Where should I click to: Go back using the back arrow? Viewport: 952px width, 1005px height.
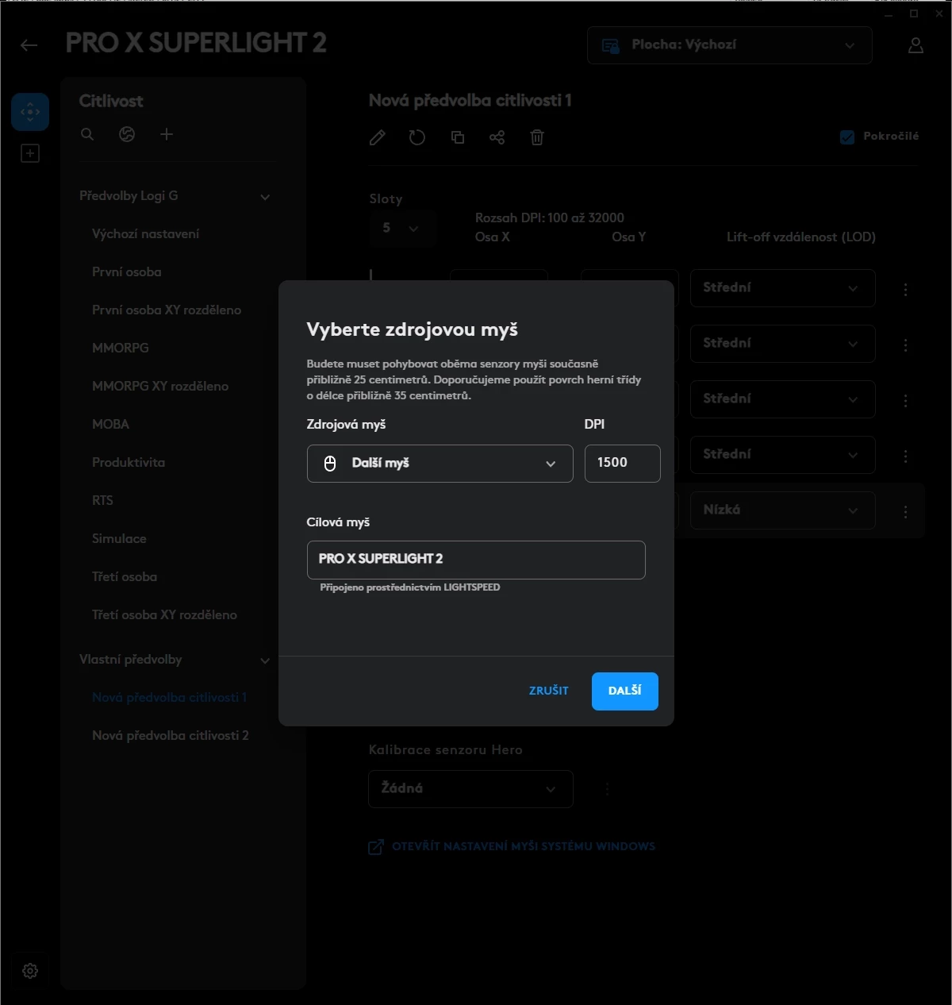29,45
